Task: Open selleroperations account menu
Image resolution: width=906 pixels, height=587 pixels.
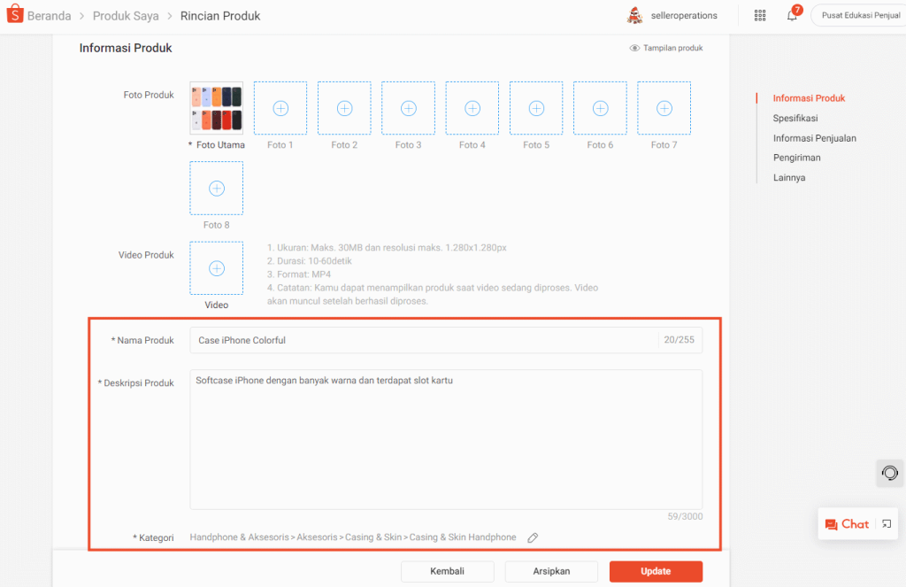Action: (x=672, y=16)
